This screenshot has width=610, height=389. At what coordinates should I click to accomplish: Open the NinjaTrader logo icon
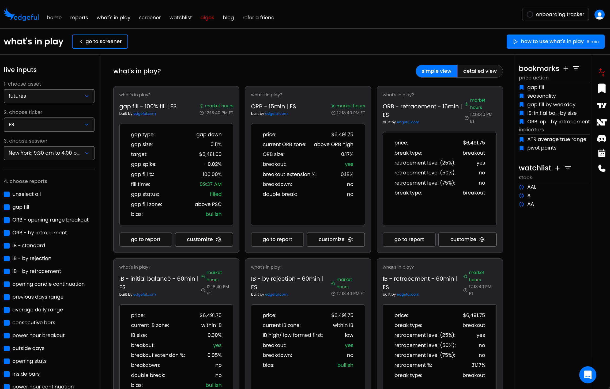tap(602, 122)
